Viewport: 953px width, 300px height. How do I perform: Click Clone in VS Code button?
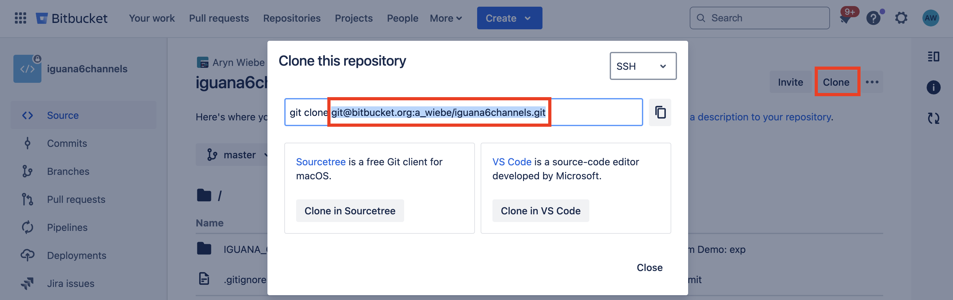540,211
